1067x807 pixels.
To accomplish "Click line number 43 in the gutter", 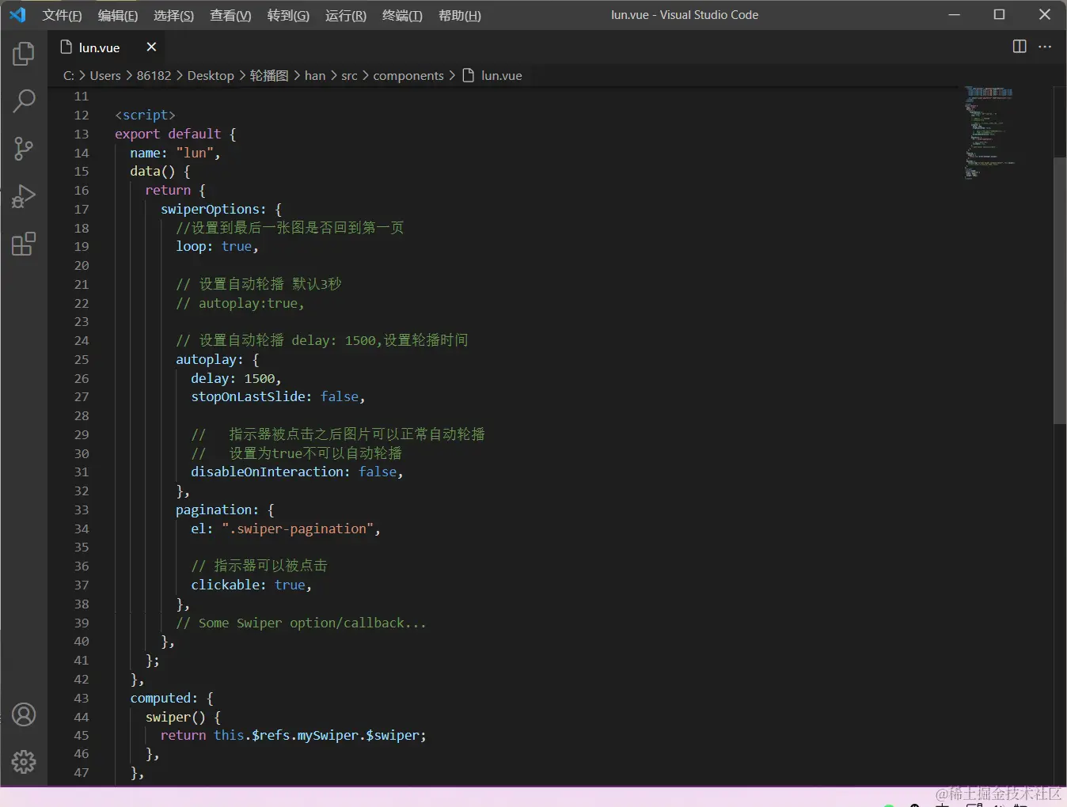I will [82, 699].
